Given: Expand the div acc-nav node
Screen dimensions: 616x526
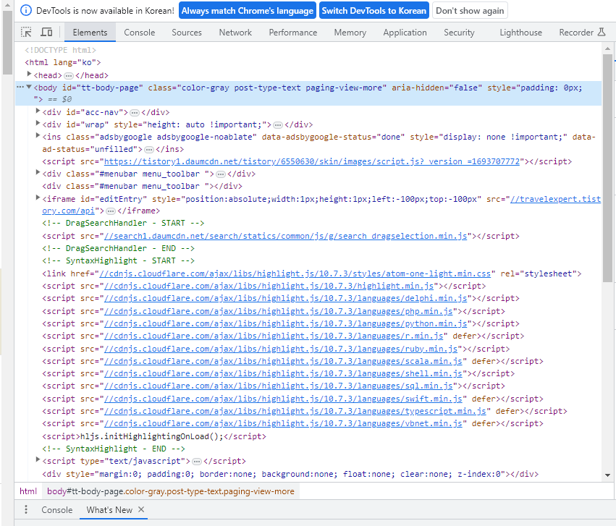Looking at the screenshot, I should click(x=38, y=111).
